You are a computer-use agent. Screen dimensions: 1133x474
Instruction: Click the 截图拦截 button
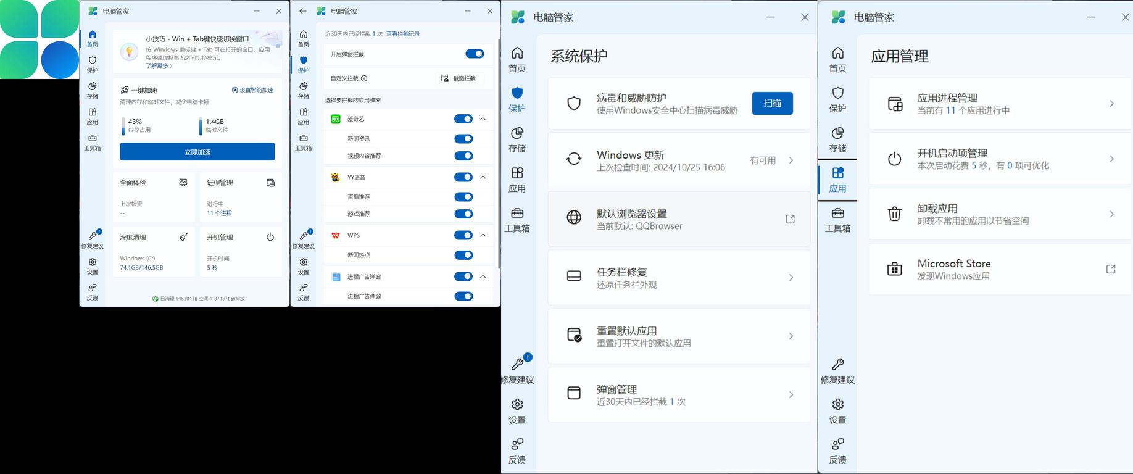tap(459, 78)
